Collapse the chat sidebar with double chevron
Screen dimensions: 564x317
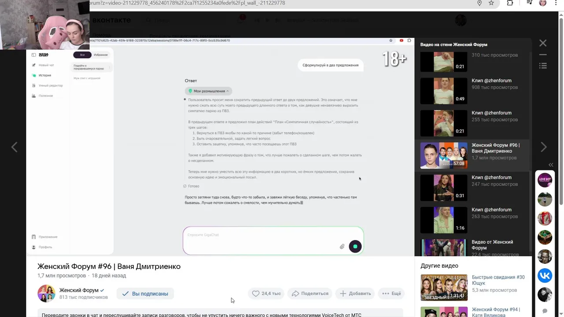(551, 165)
